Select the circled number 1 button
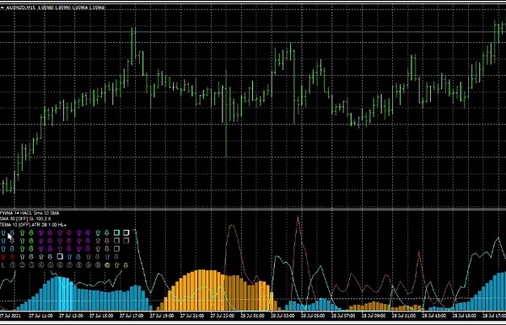506x325 pixels. 13,265
